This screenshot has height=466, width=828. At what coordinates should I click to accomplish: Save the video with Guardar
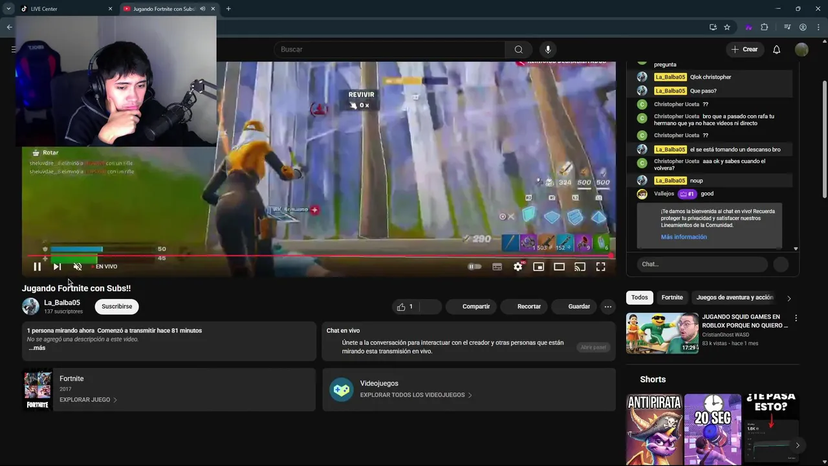coord(573,307)
